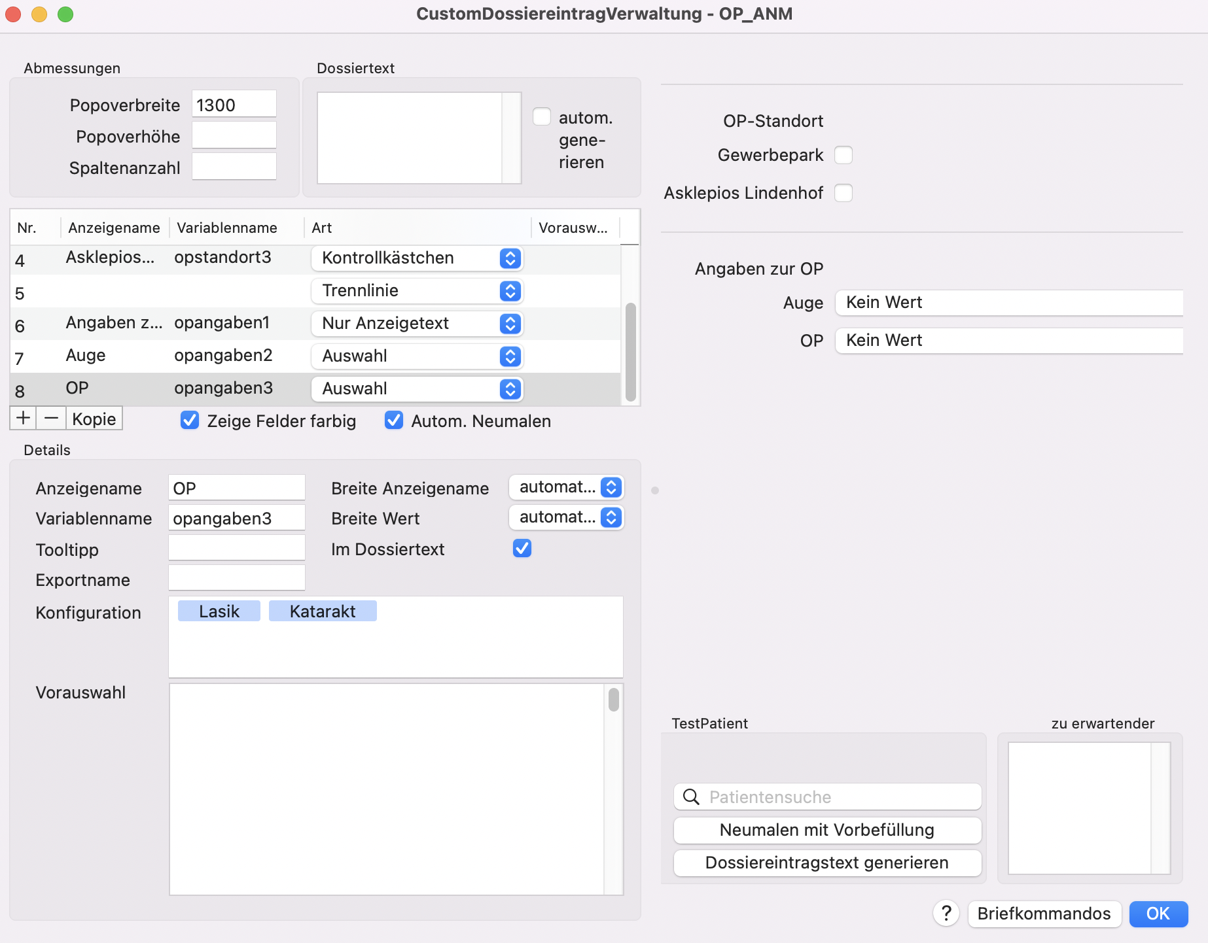The height and width of the screenshot is (943, 1208).
Task: Add a new field with the plus button
Action: coord(23,419)
